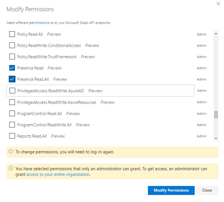Tick the Policy.ReadWrite.TrustFramework checkbox

click(x=12, y=57)
